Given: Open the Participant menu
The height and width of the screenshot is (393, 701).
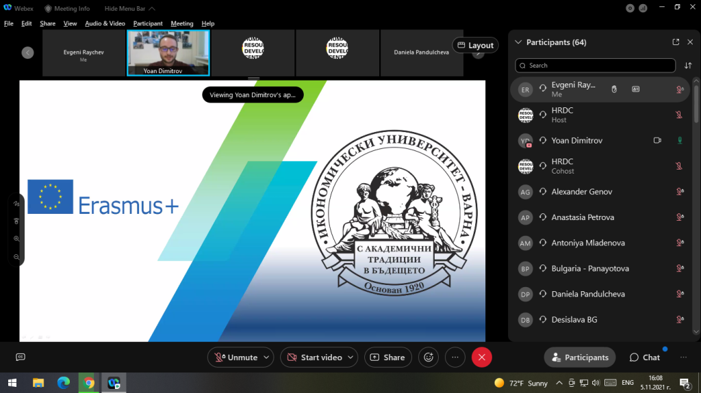Looking at the screenshot, I should tap(148, 23).
